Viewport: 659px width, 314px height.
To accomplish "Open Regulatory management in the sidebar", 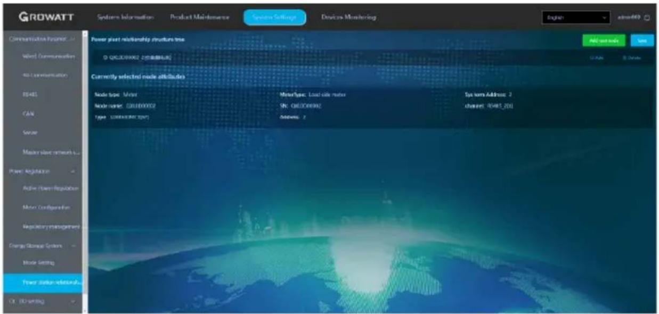I will pyautogui.click(x=52, y=227).
